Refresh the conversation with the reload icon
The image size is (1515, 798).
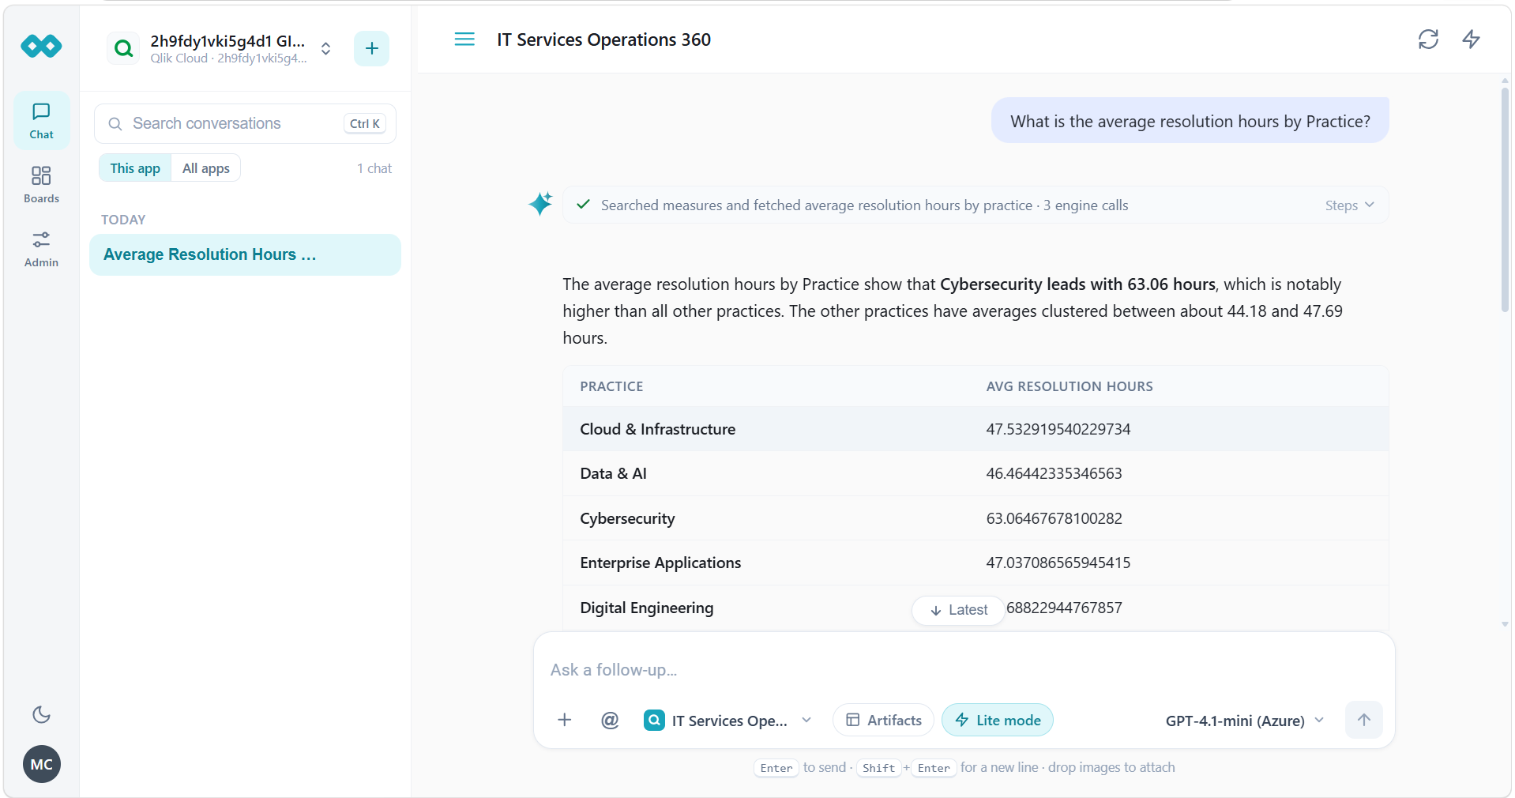click(1428, 40)
